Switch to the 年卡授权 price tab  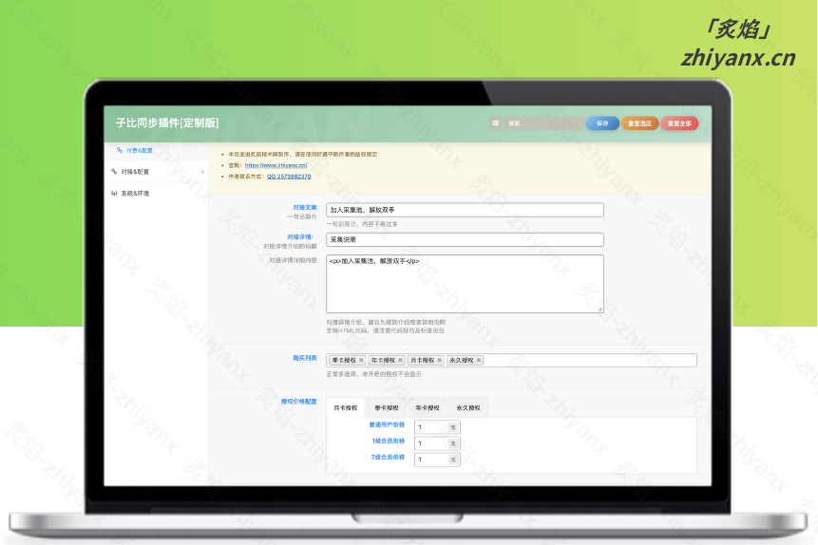click(428, 408)
